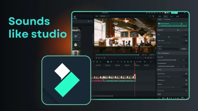The width and height of the screenshot is (198, 111).
Task: Open the taskbar clock
Action: [182, 98]
